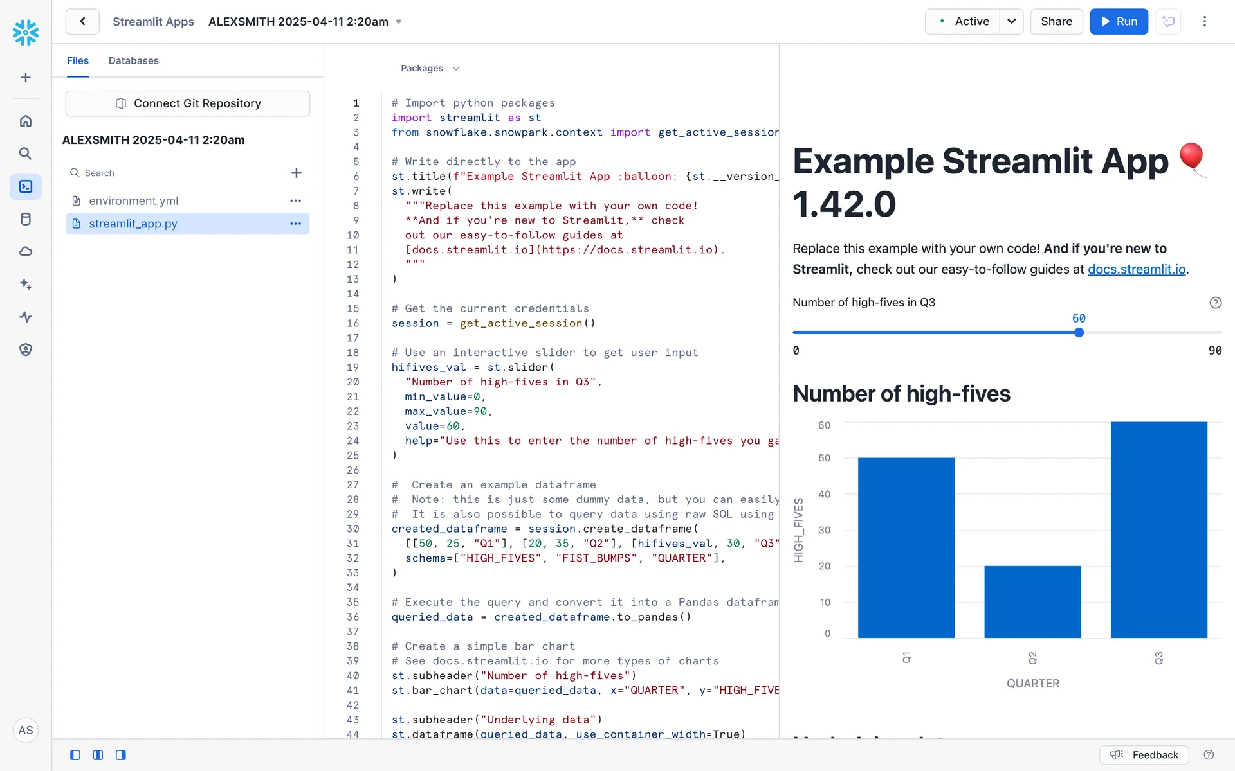Switch to the Databases tab
Image resolution: width=1235 pixels, height=771 pixels.
tap(133, 60)
